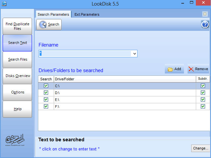Minimize the LookDisk window
The height and width of the screenshot is (158, 211).
[x=182, y=3]
